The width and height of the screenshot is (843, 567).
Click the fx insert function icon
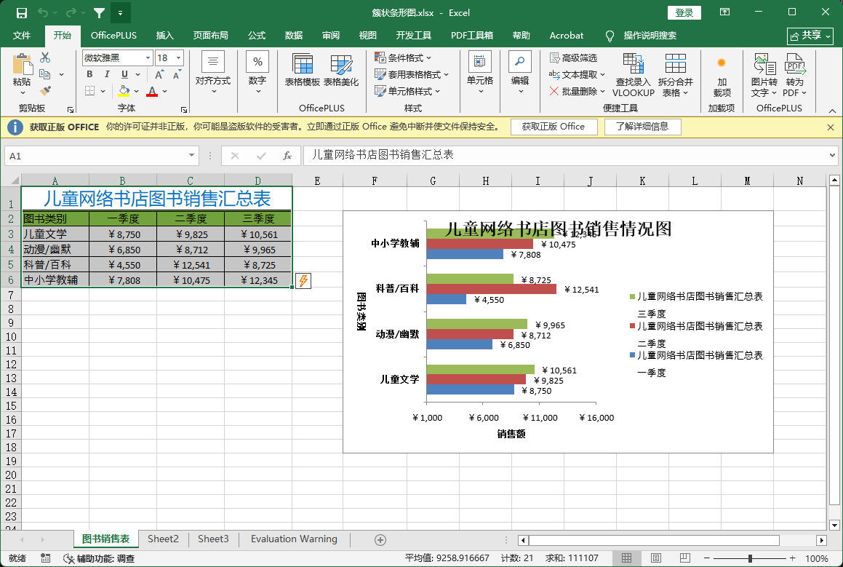click(x=287, y=156)
